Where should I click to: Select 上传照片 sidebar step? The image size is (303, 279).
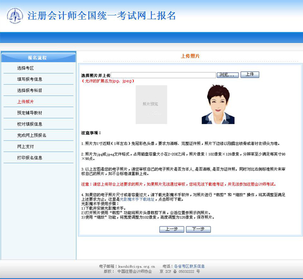click(x=26, y=102)
